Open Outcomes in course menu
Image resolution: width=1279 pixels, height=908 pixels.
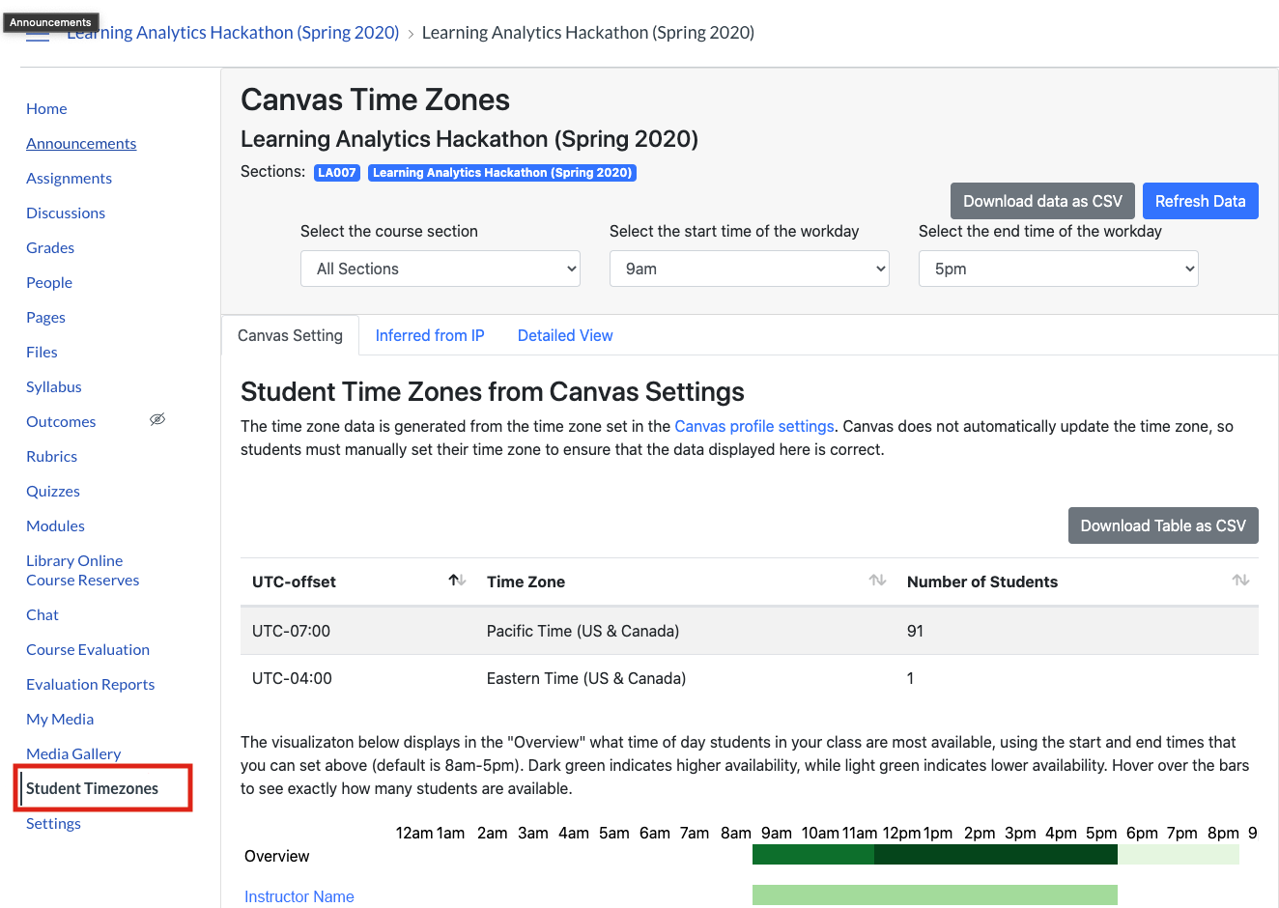[61, 421]
